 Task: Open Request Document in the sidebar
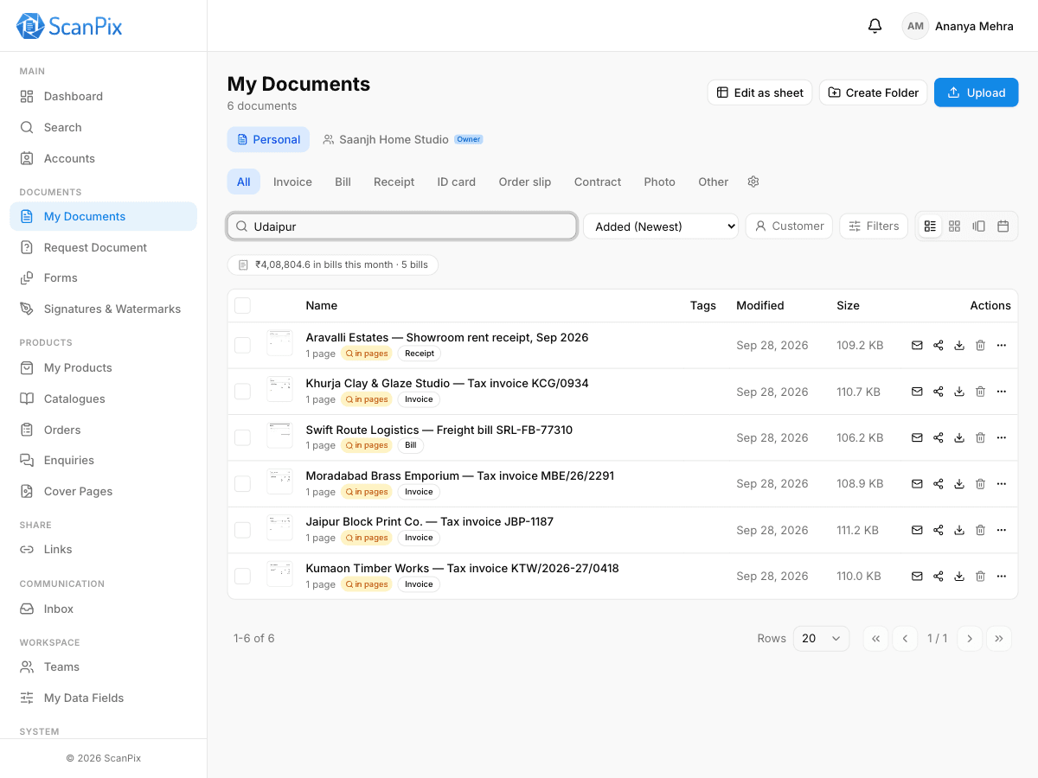pos(103,247)
